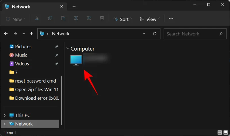Click the pin icon beside Pictures
The image size is (230, 136).
click(57, 47)
